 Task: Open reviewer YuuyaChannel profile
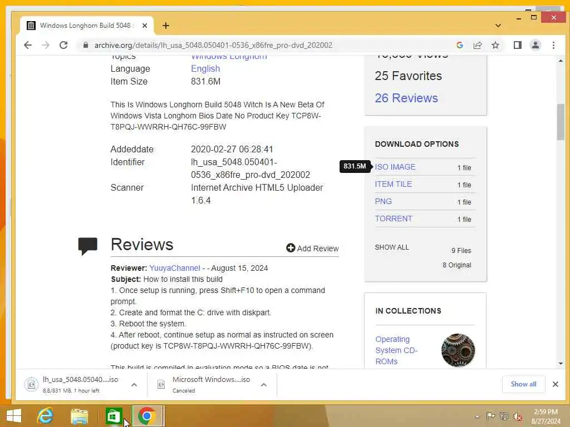174,268
